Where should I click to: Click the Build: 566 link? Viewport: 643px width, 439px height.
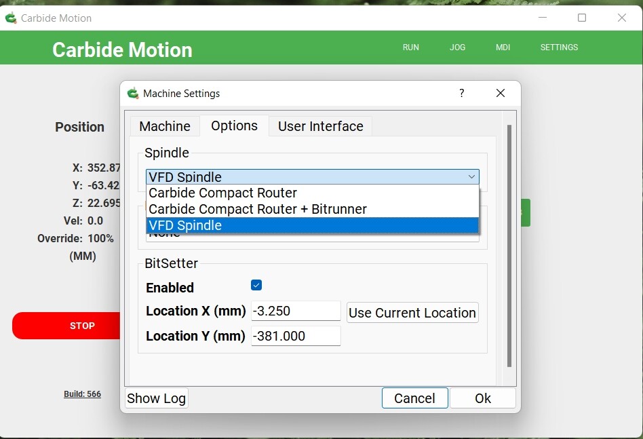83,394
